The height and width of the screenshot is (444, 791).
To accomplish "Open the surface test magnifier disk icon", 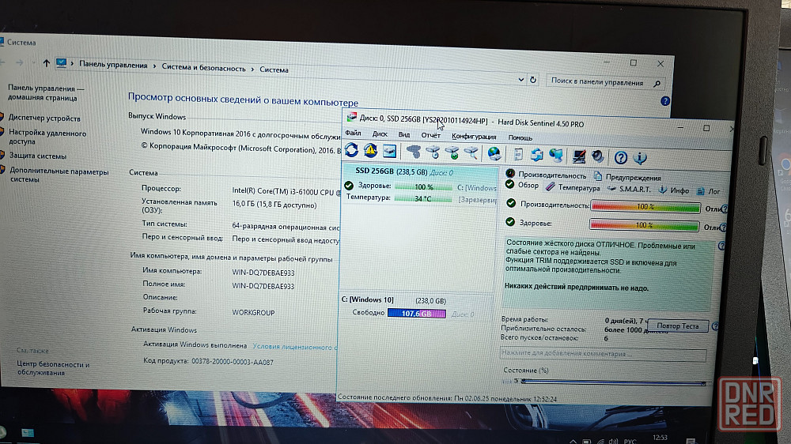I will click(471, 152).
